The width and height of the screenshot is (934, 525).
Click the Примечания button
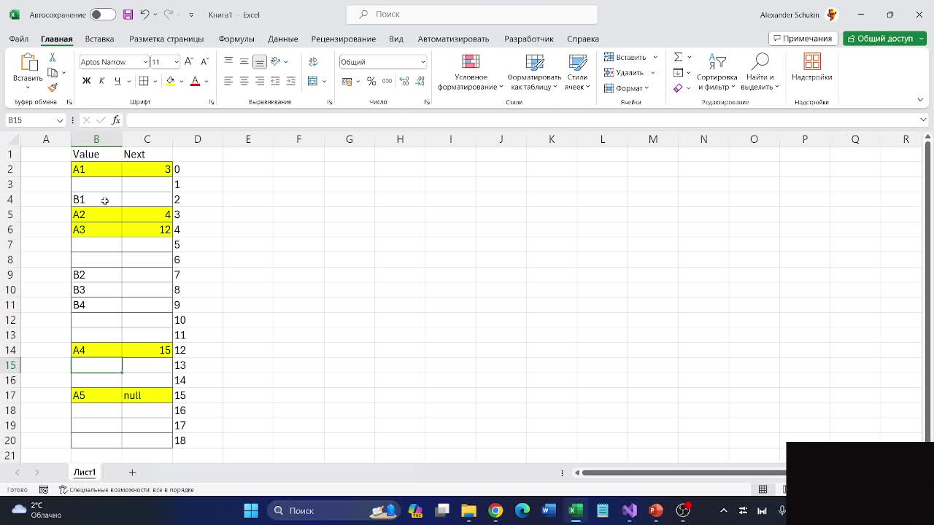(x=803, y=39)
